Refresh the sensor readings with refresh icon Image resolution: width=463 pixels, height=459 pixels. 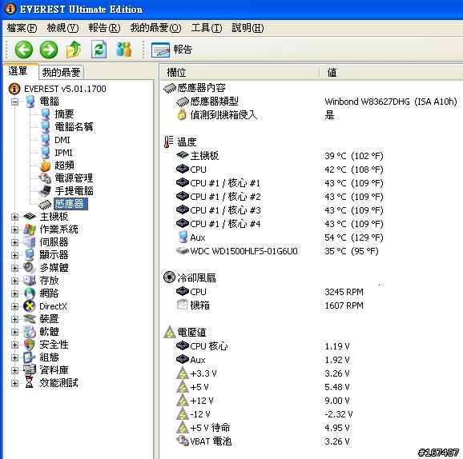pos(99,50)
